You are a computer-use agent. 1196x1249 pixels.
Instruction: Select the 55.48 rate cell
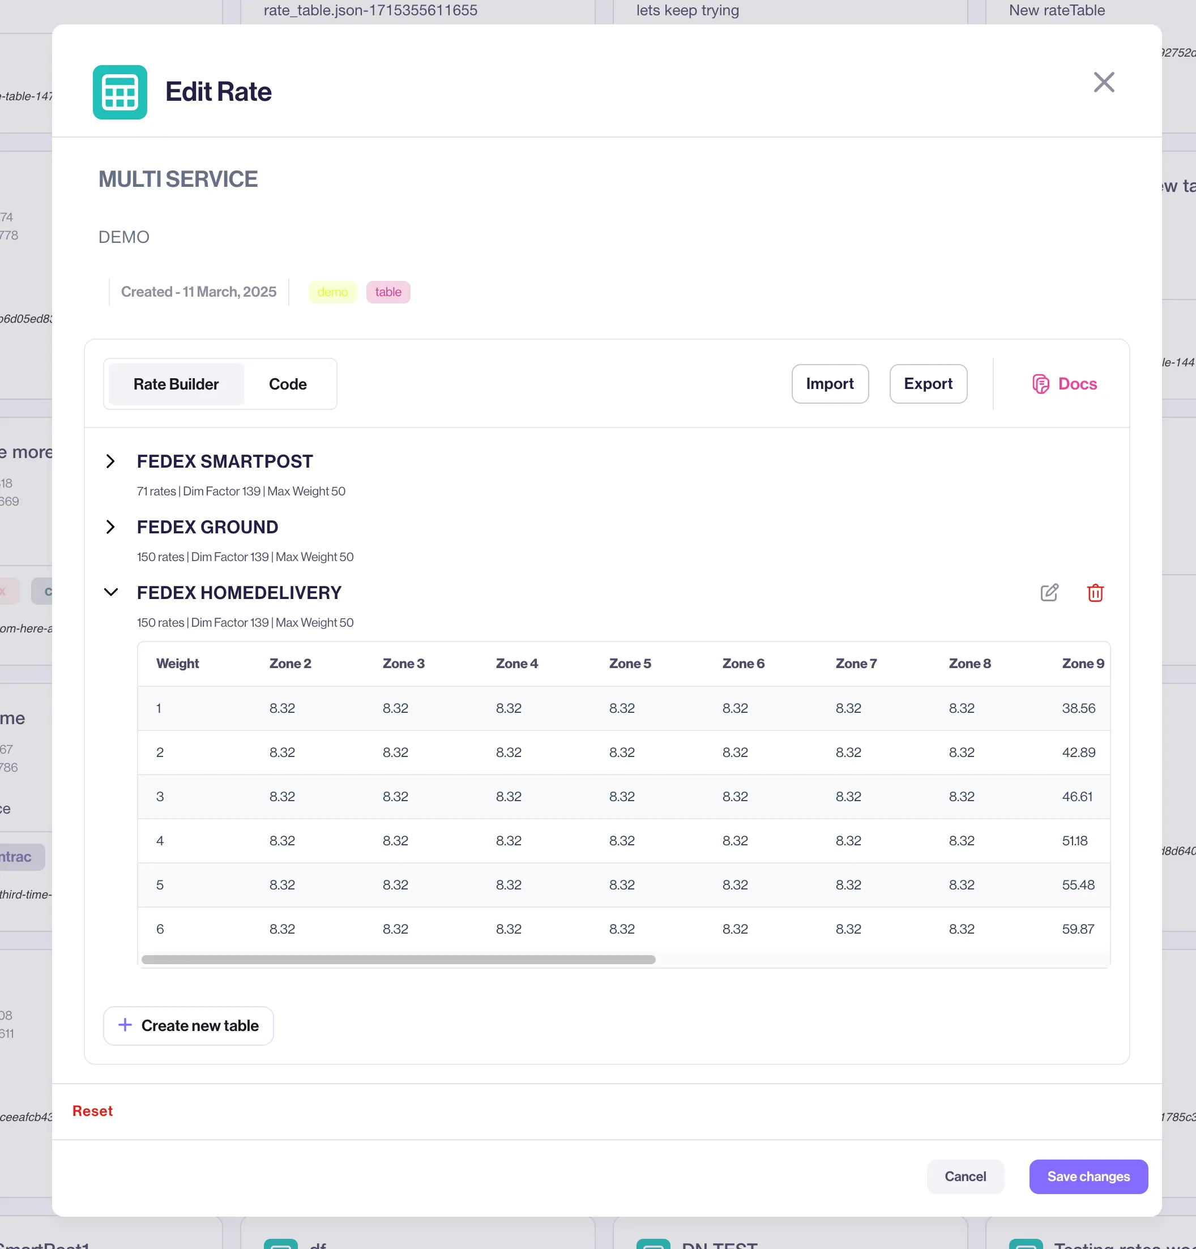pyautogui.click(x=1078, y=884)
